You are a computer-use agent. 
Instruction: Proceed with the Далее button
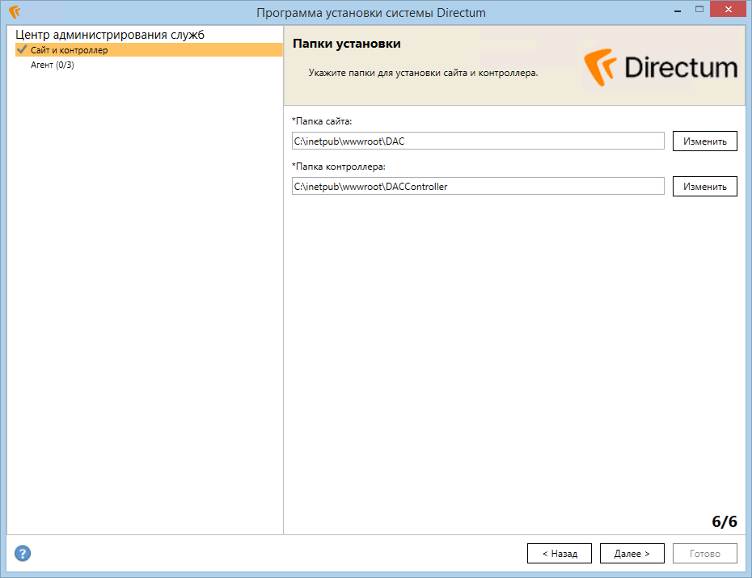(x=632, y=554)
